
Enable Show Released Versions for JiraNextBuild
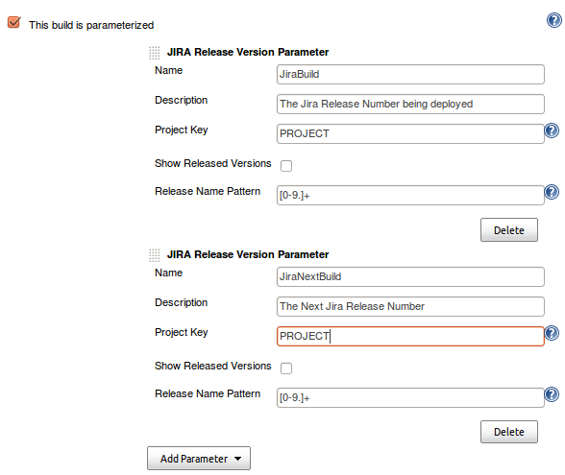(x=286, y=368)
